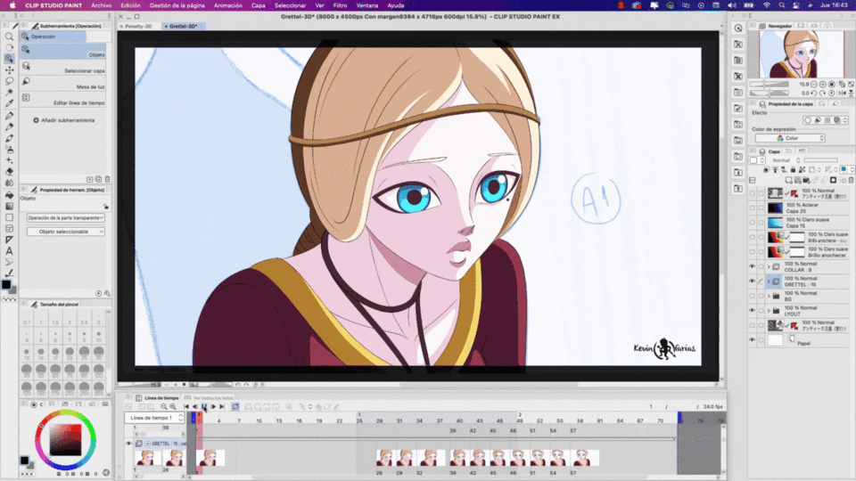Open the Filtro menu
Viewport: 856px width, 481px height.
340,5
